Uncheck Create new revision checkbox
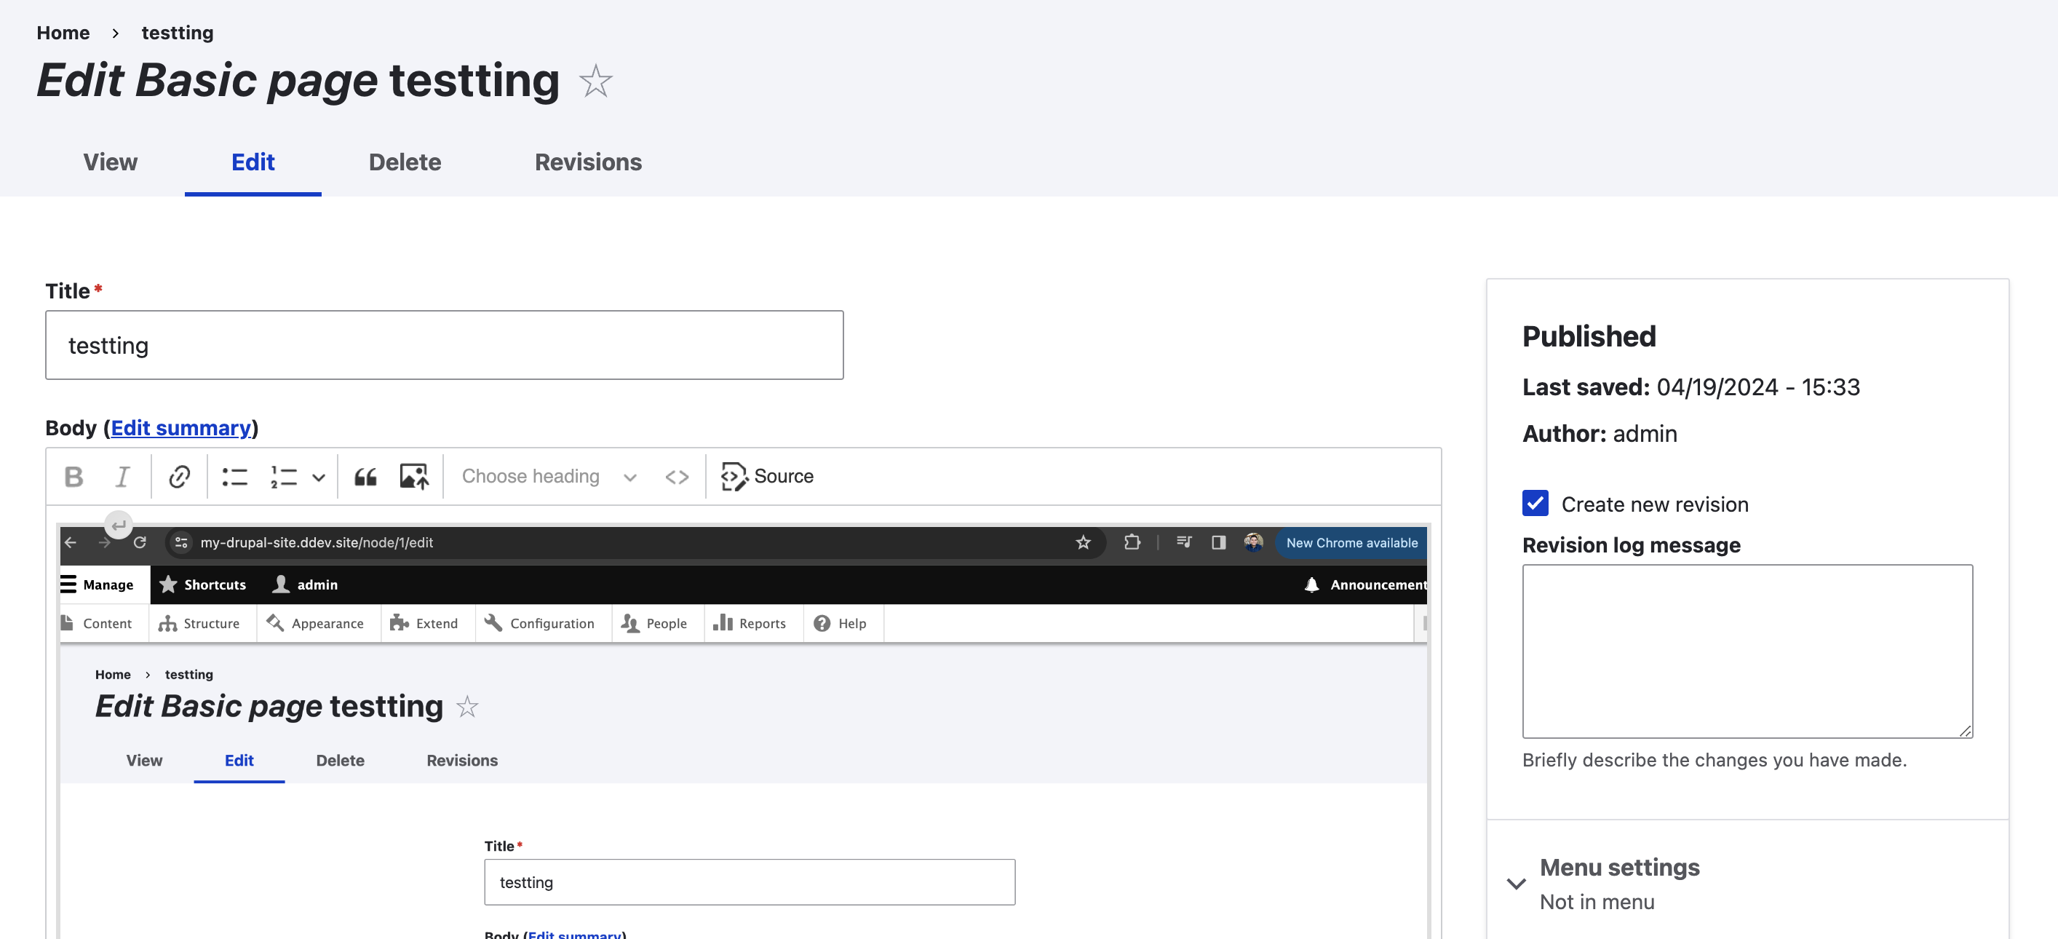 [x=1535, y=504]
